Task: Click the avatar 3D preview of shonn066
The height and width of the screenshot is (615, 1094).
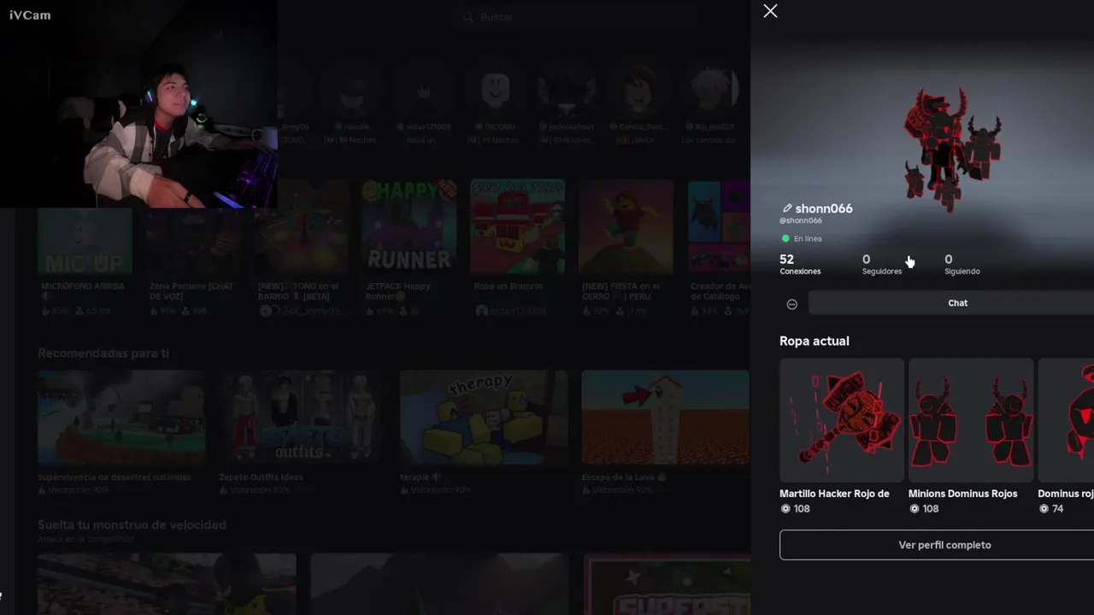Action: 950,148
